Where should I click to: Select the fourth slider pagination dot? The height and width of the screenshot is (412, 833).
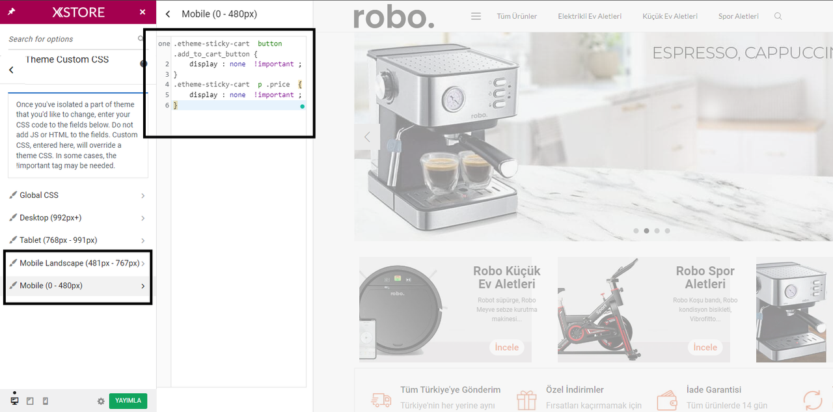667,230
